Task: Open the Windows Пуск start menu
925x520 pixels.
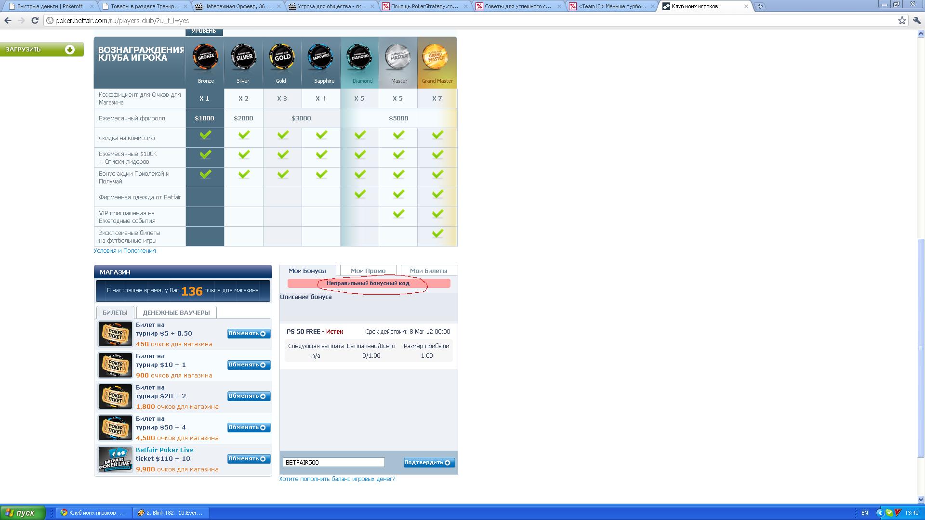Action: (x=23, y=513)
